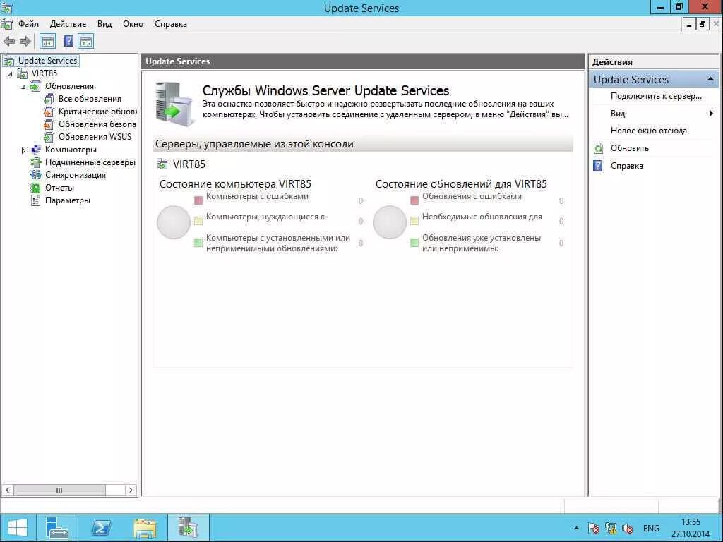This screenshot has height=542, width=723.
Task: Select Все обновления tree item
Action: coord(90,99)
